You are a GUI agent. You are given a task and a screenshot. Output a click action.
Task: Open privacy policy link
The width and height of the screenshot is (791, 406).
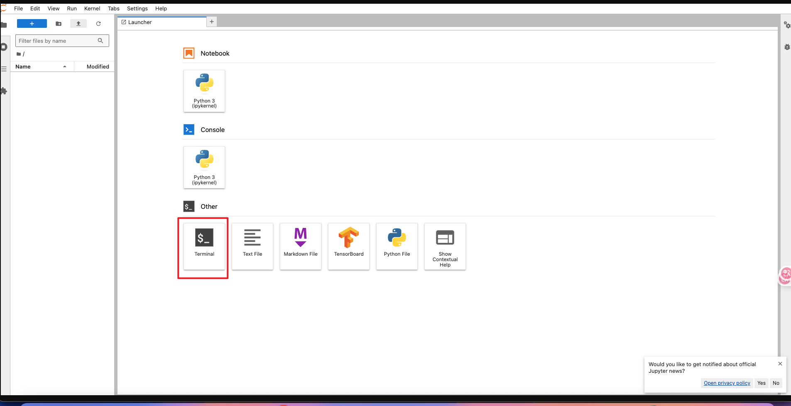pyautogui.click(x=727, y=383)
